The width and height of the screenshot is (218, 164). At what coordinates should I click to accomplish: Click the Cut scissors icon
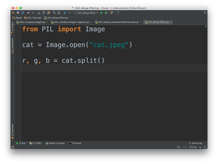39,13
